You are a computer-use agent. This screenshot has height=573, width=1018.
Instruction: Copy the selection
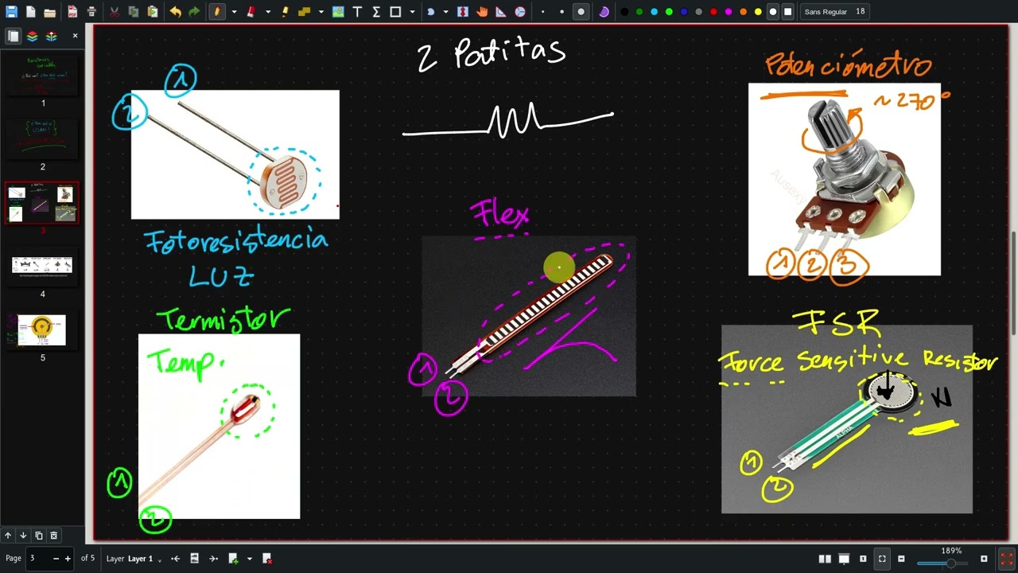click(134, 12)
